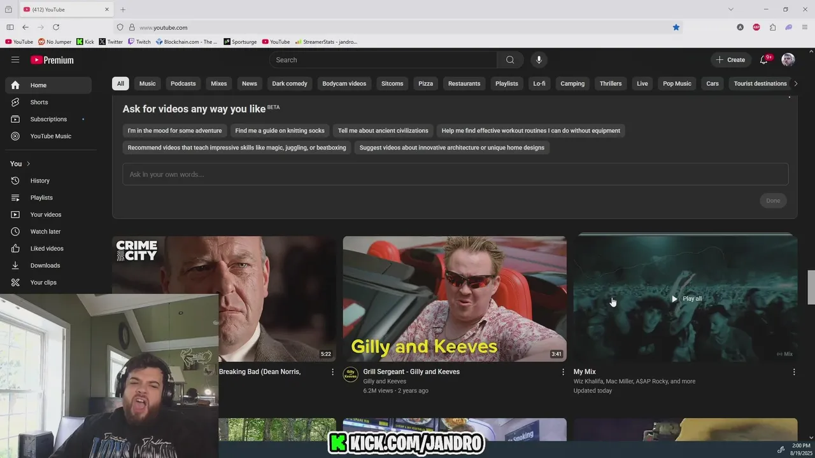This screenshot has height=458, width=815.
Task: Select the Tourist destinations chip
Action: (760, 83)
